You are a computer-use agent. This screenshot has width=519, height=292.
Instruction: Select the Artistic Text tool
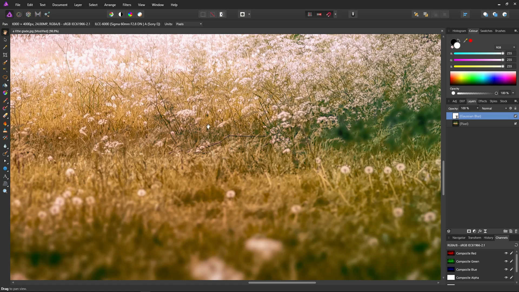5,176
